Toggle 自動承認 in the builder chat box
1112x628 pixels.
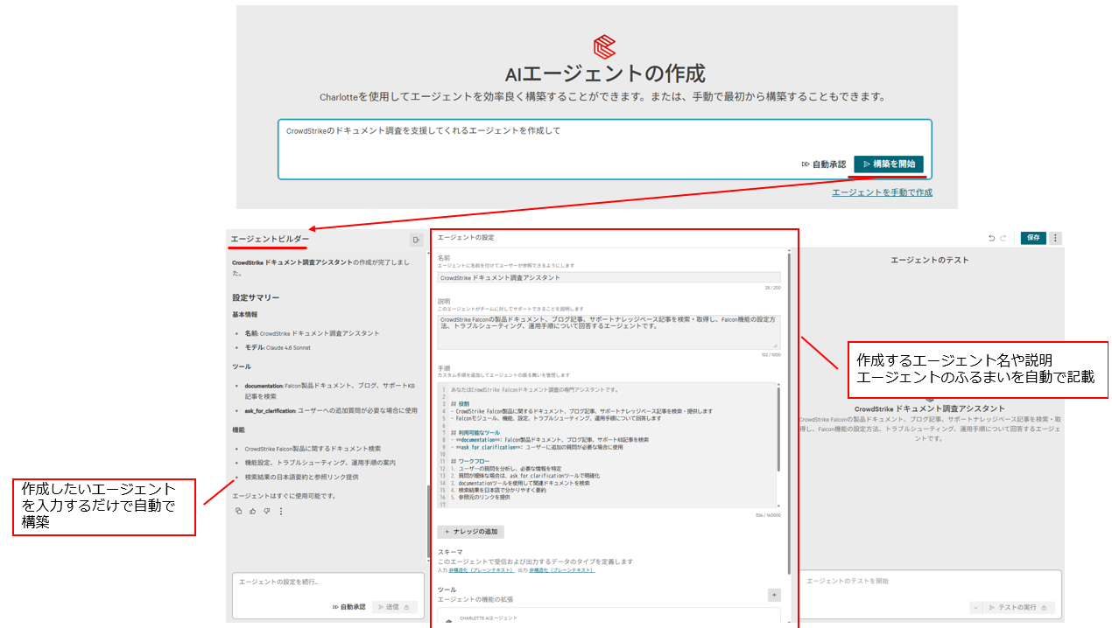click(348, 607)
